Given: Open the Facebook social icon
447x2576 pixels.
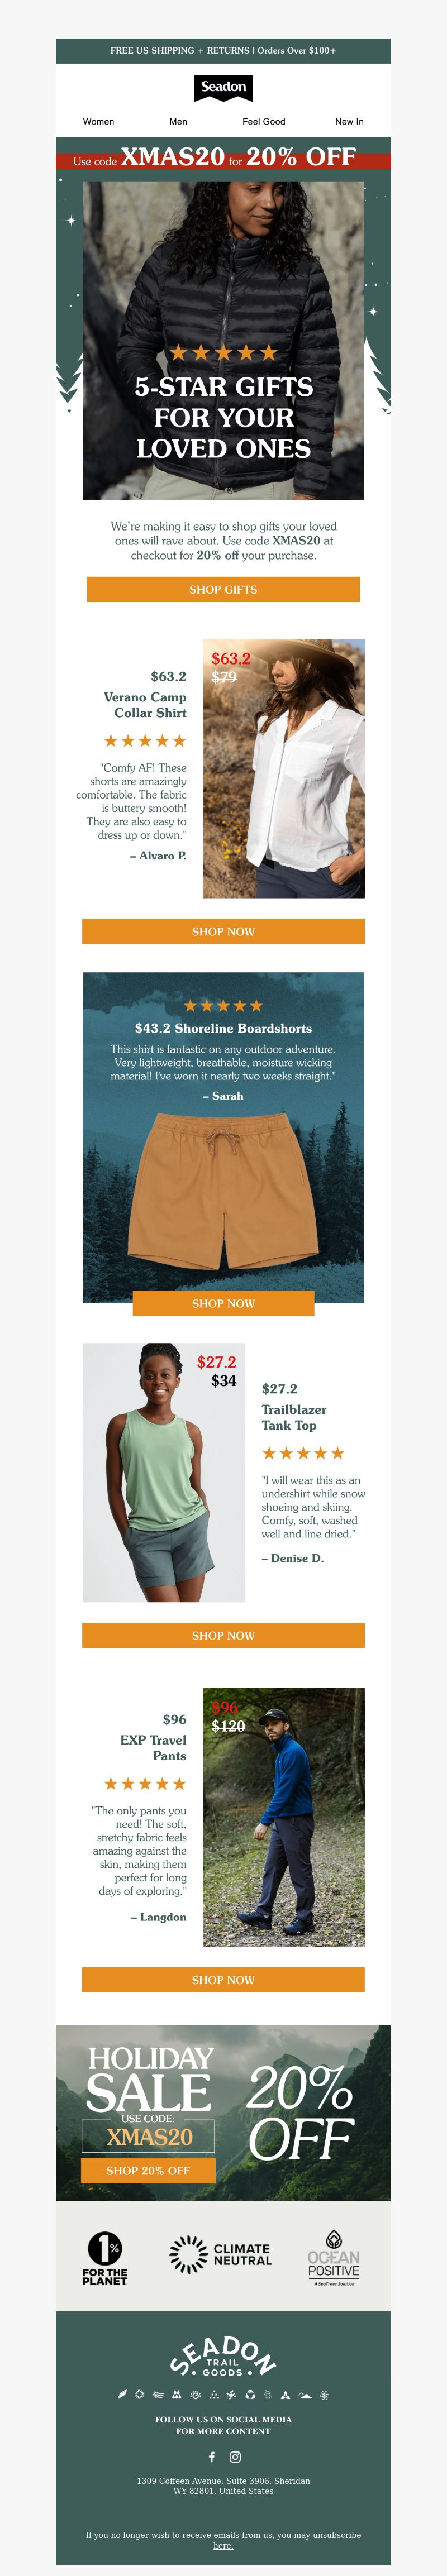Looking at the screenshot, I should tap(211, 2457).
